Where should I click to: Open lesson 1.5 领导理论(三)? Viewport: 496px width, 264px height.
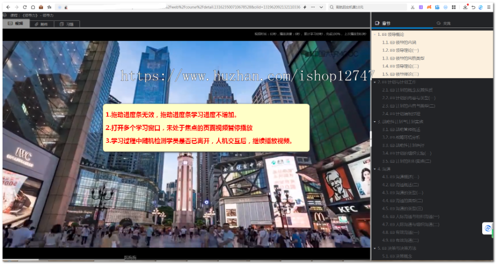(x=401, y=74)
